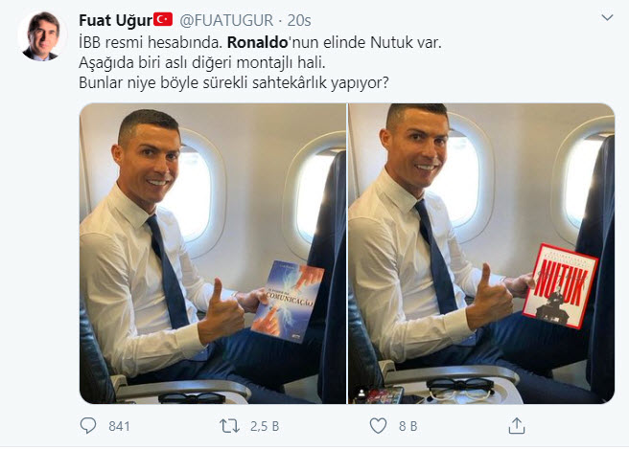The image size is (629, 450).
Task: Click the bold Ronaldo keyword in tweet
Action: point(258,42)
